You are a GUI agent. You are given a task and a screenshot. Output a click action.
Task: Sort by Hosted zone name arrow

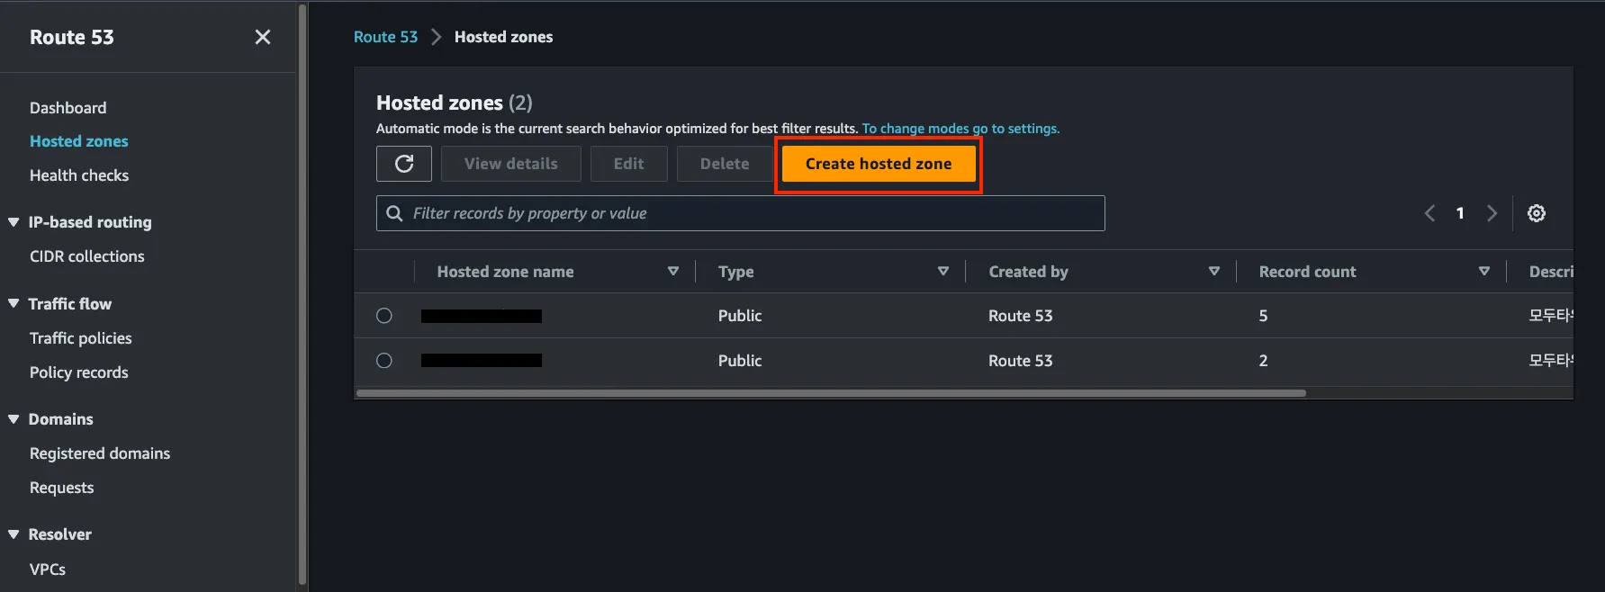672,271
